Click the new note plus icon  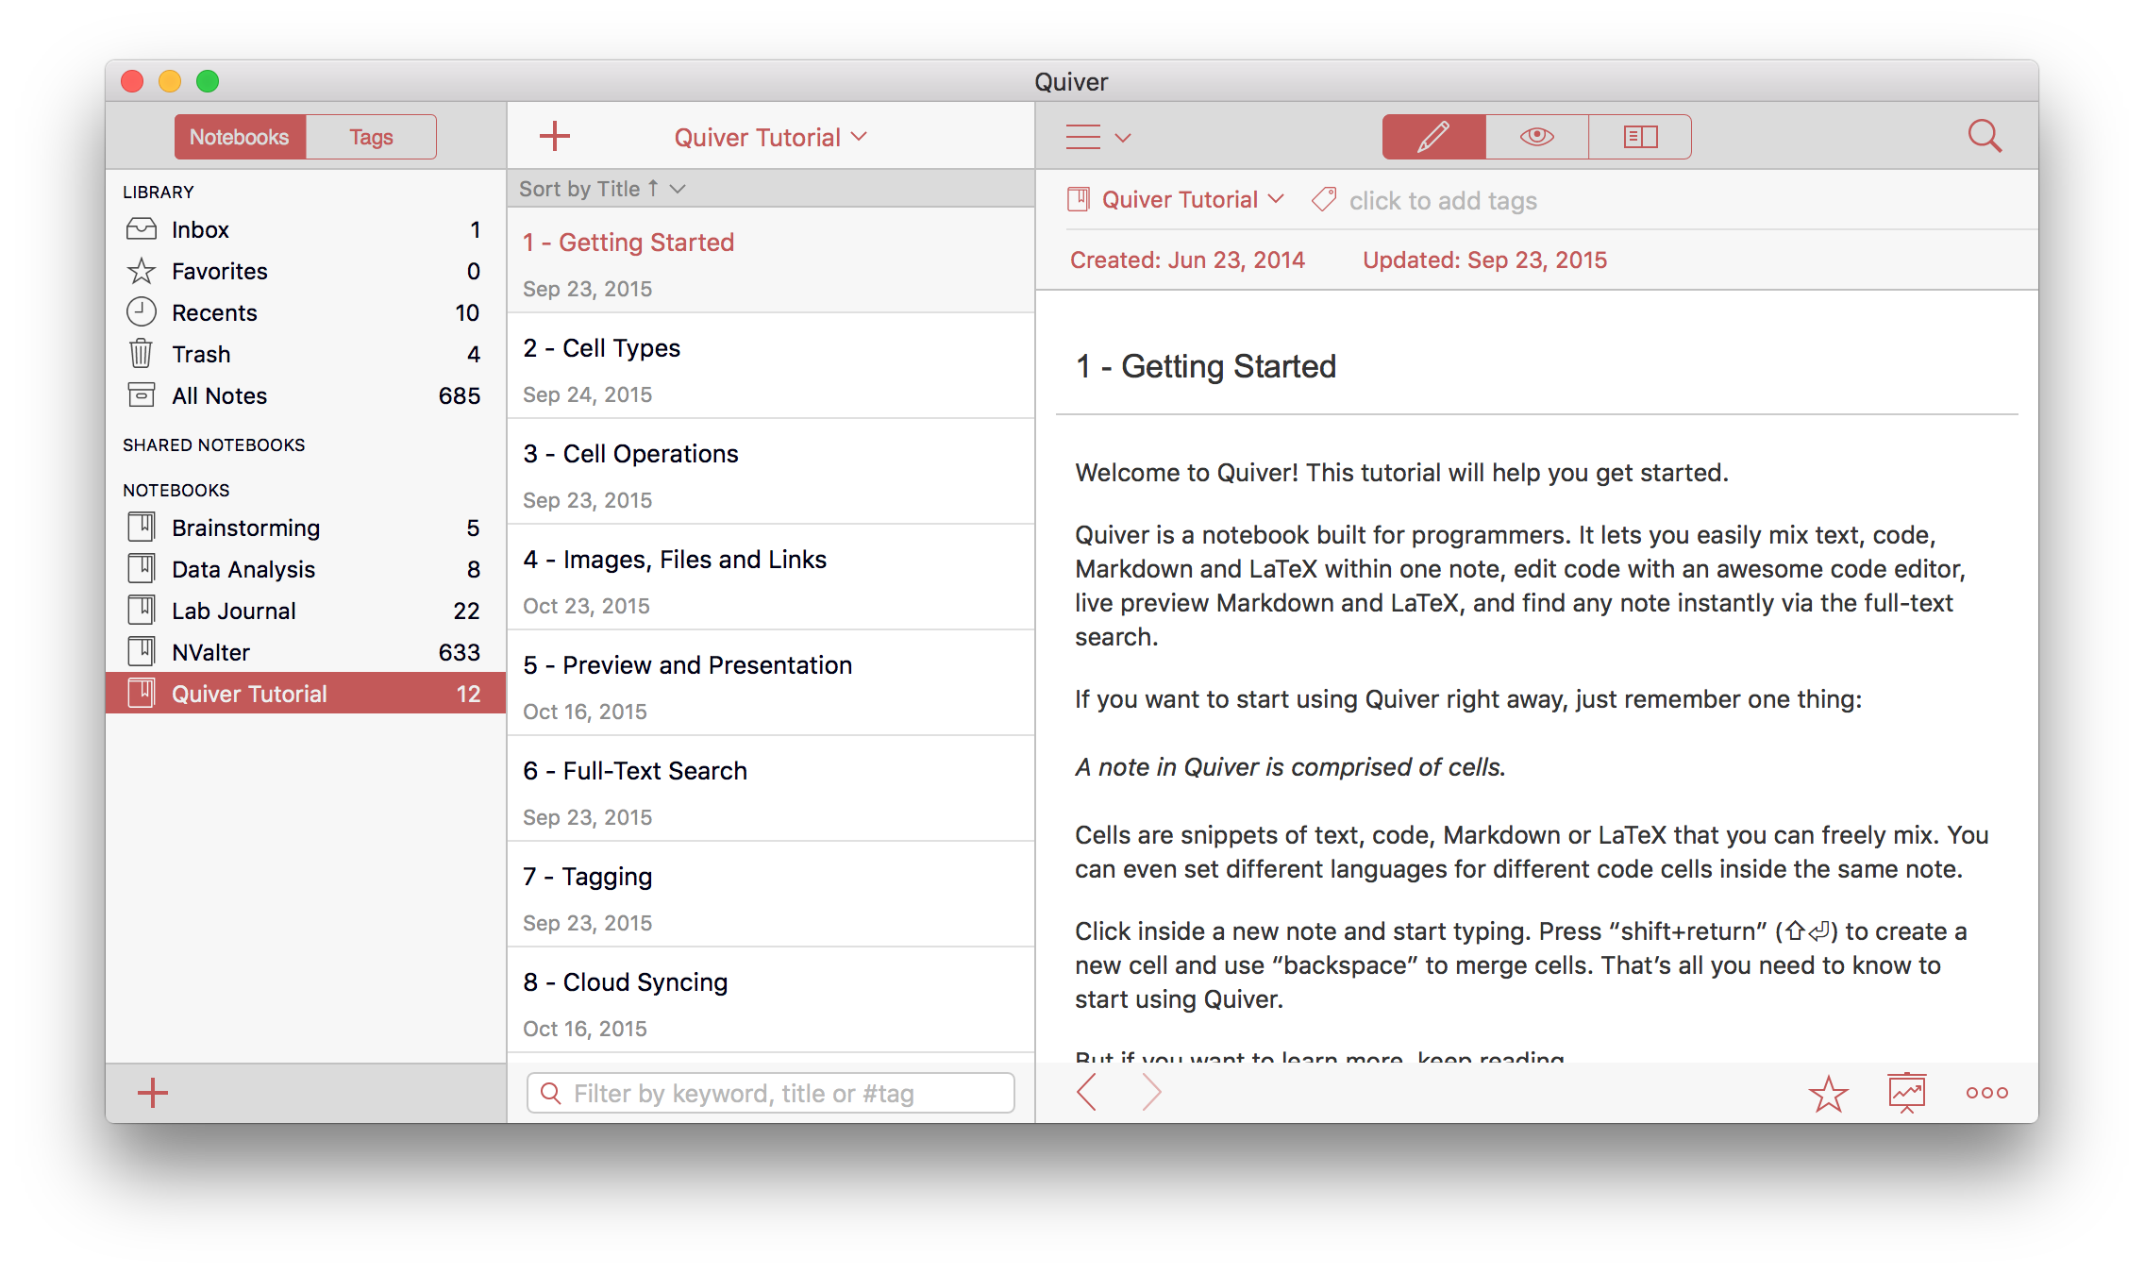coord(555,136)
